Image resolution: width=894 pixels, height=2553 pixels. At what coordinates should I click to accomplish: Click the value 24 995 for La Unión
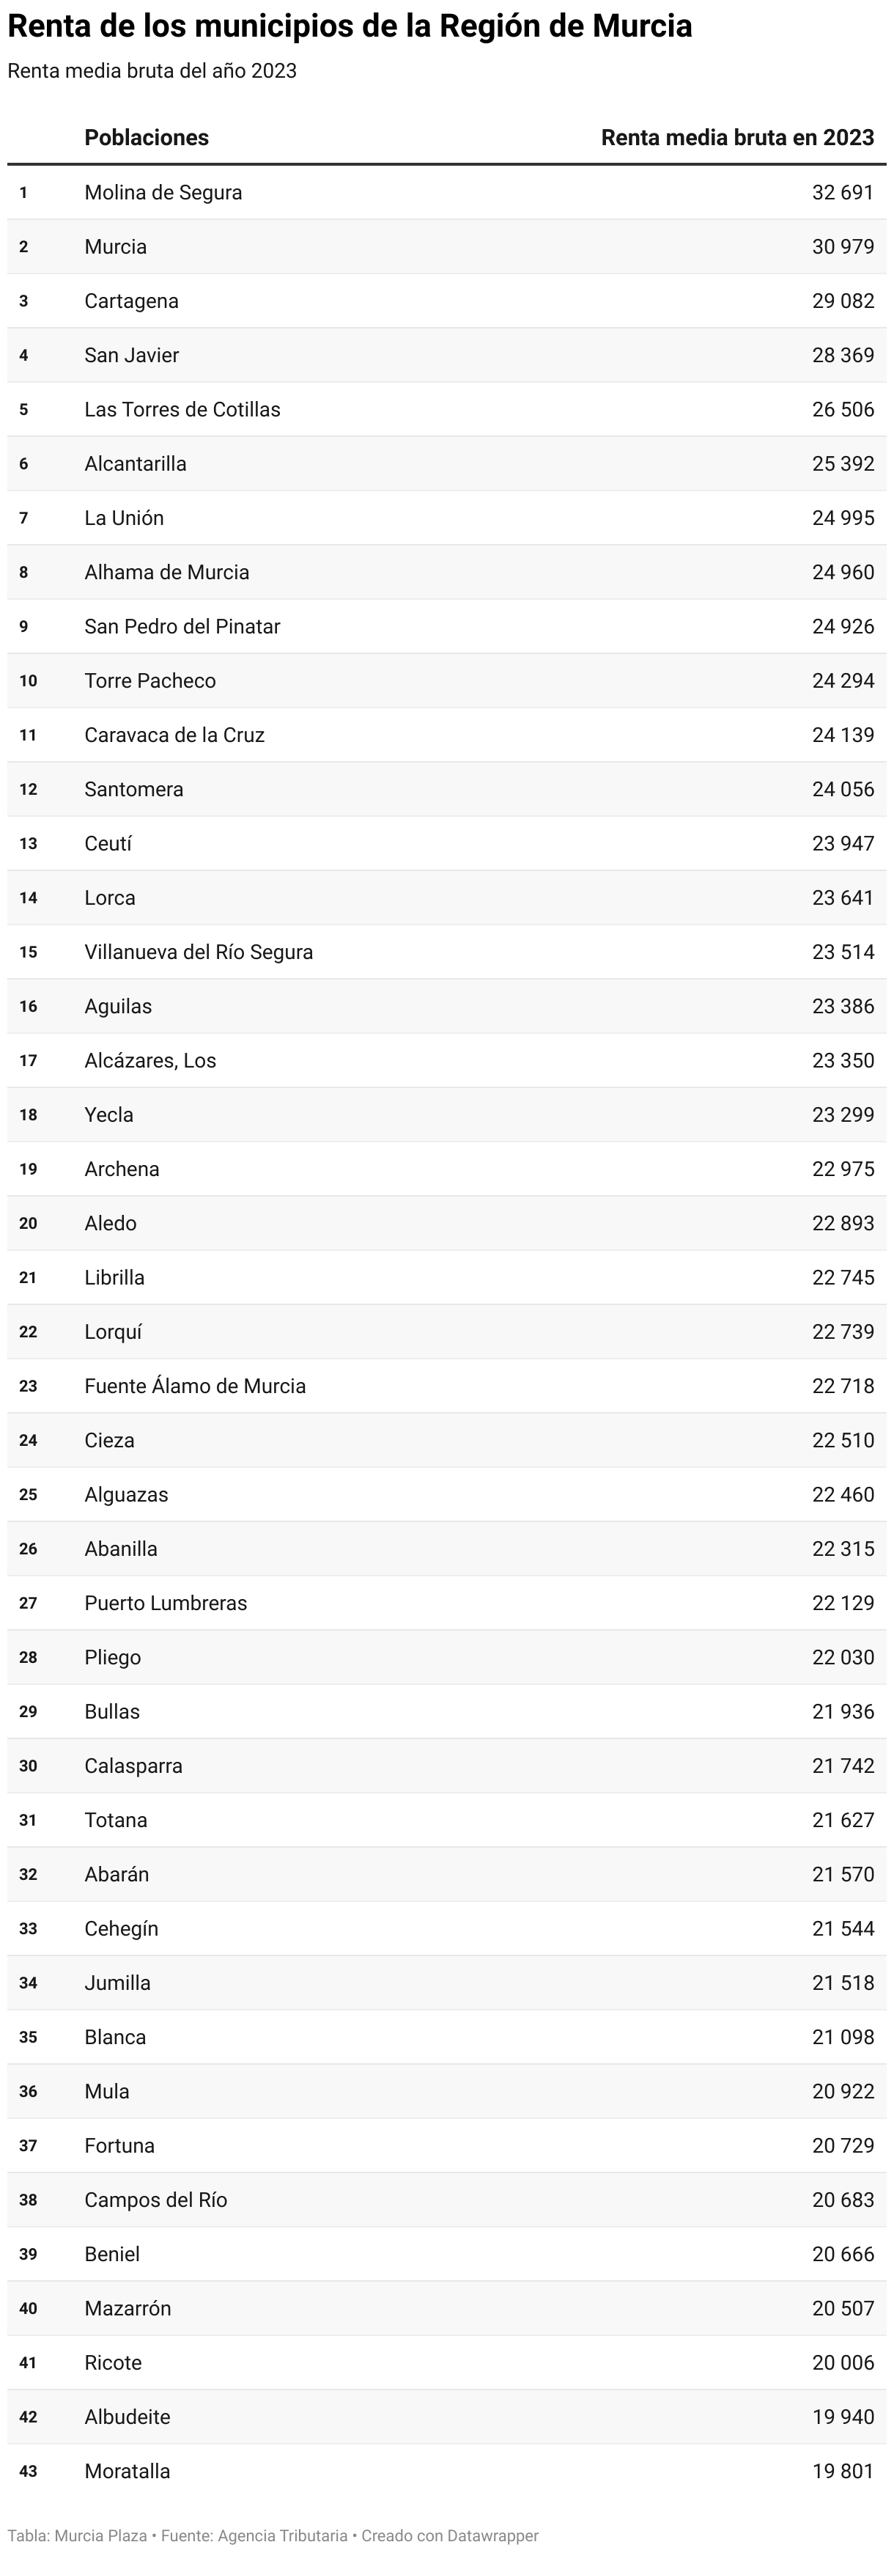tap(843, 518)
